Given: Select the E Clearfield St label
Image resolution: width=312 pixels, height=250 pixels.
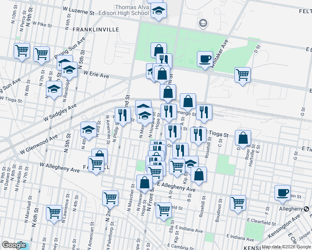Looking at the screenshot, I should (262, 222).
